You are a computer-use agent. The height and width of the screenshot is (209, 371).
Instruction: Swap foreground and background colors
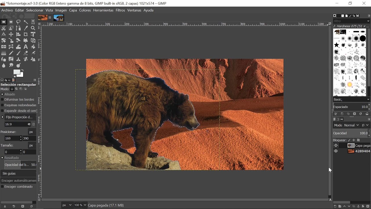coord(23,70)
